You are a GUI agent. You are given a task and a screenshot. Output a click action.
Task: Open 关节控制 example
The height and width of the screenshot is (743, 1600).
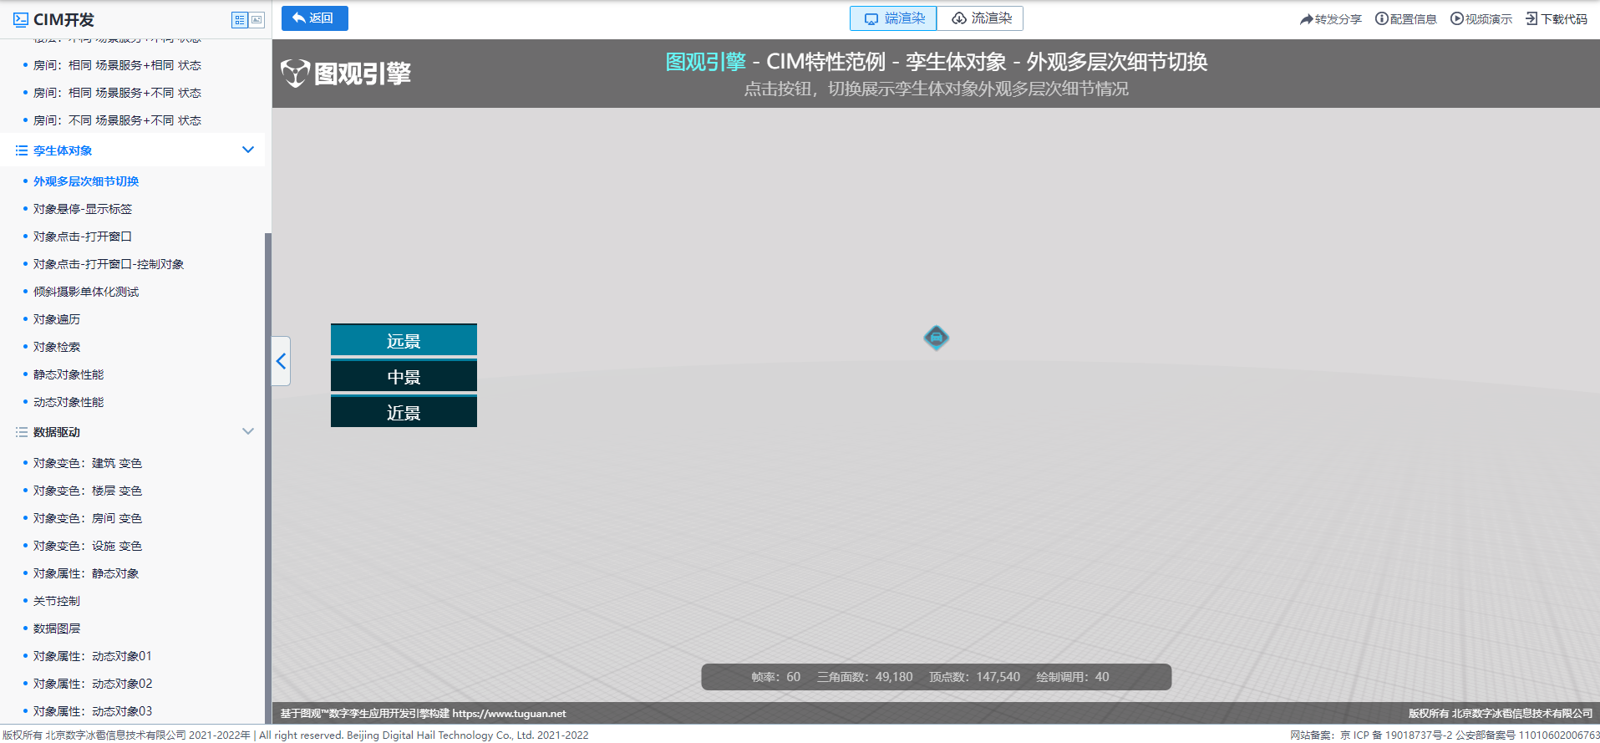click(57, 601)
